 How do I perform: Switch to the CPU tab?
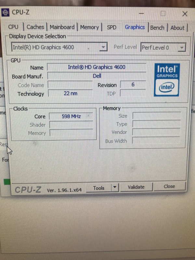tap(13, 27)
